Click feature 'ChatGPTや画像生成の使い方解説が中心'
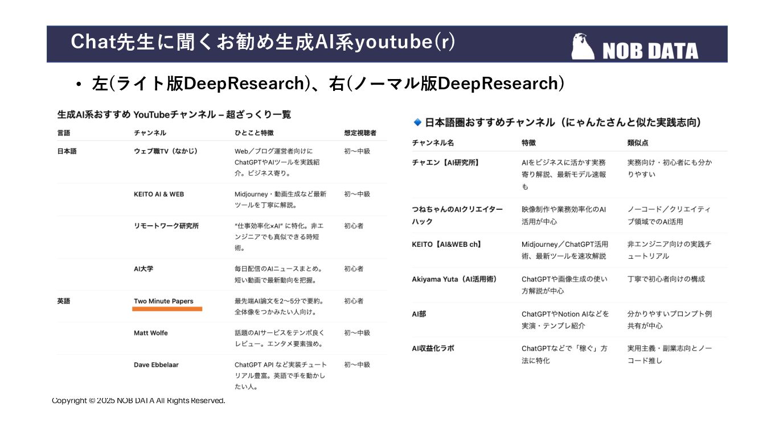Image resolution: width=775 pixels, height=435 pixels. [x=563, y=285]
